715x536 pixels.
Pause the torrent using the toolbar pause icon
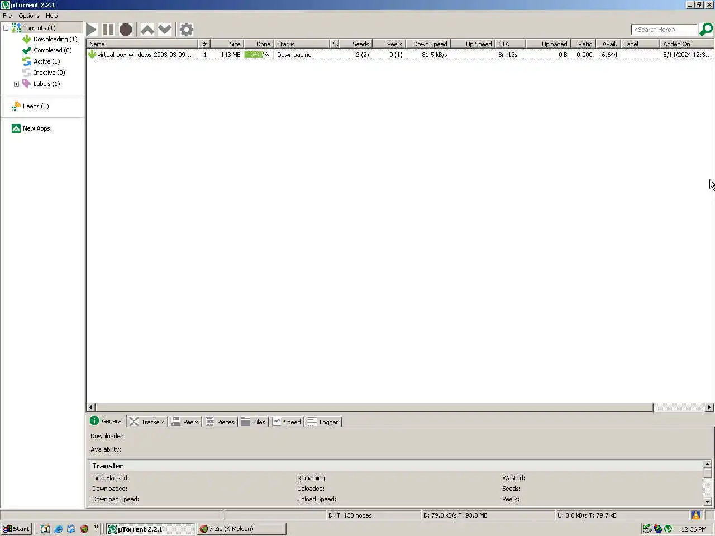tap(108, 30)
